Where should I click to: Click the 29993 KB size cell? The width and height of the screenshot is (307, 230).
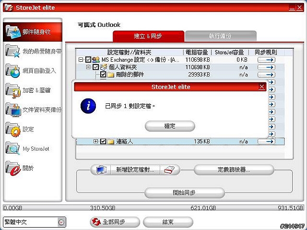199,75
